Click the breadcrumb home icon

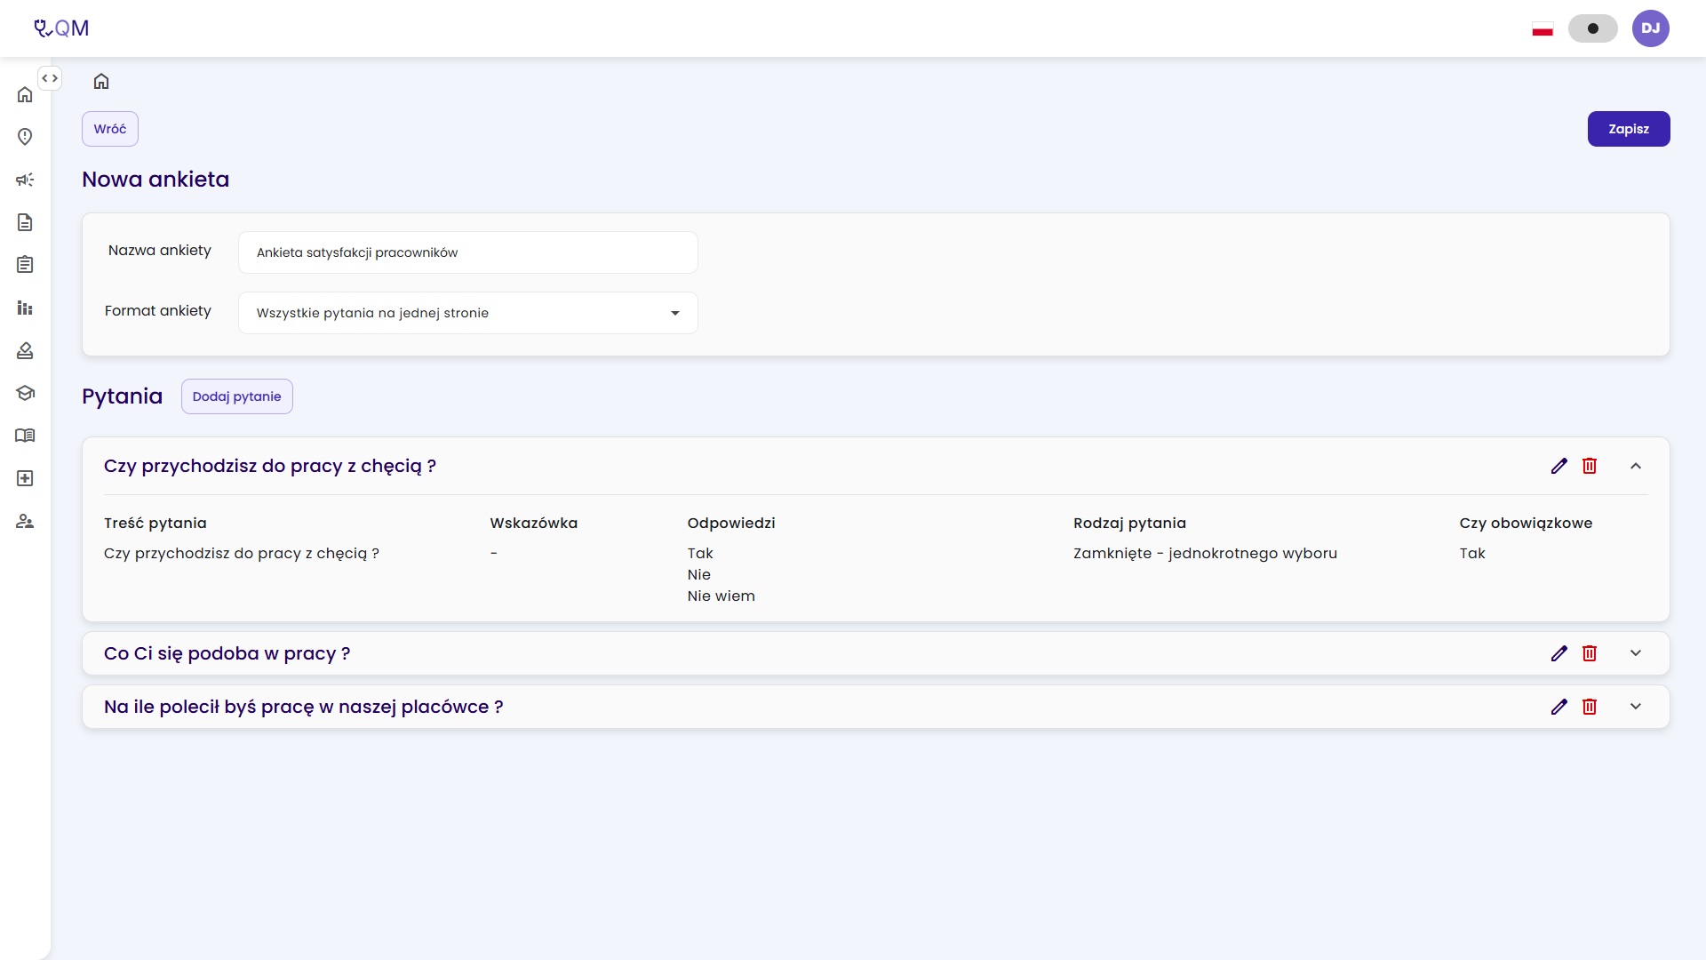[x=101, y=81]
